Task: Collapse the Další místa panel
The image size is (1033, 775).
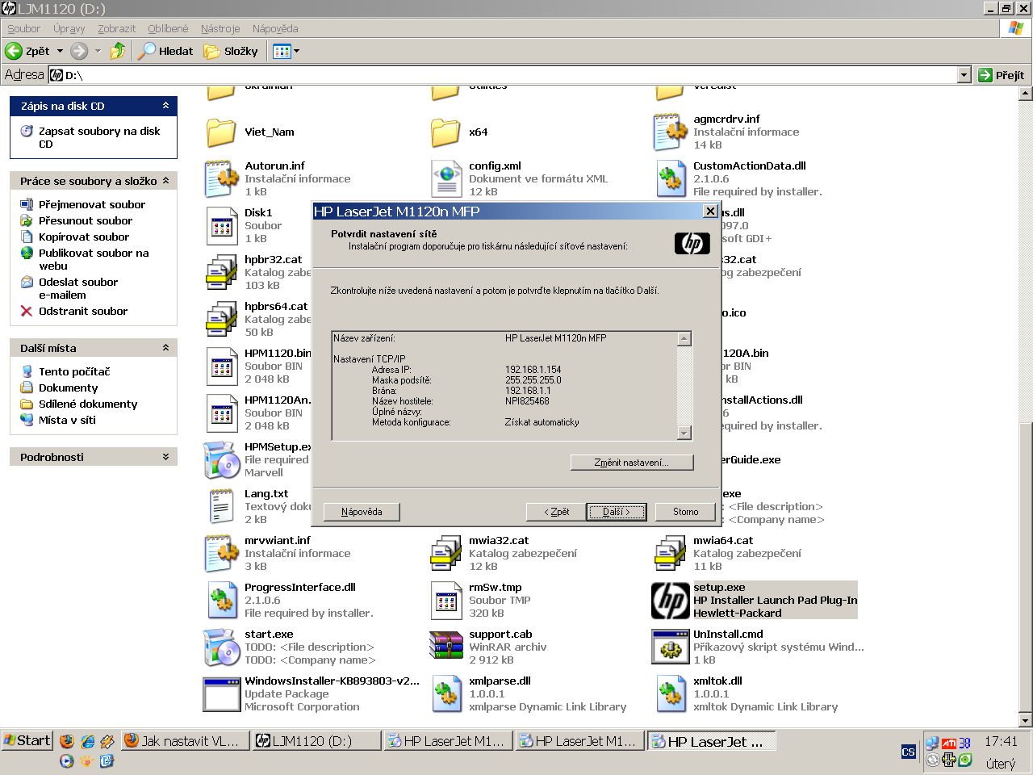Action: tap(165, 348)
